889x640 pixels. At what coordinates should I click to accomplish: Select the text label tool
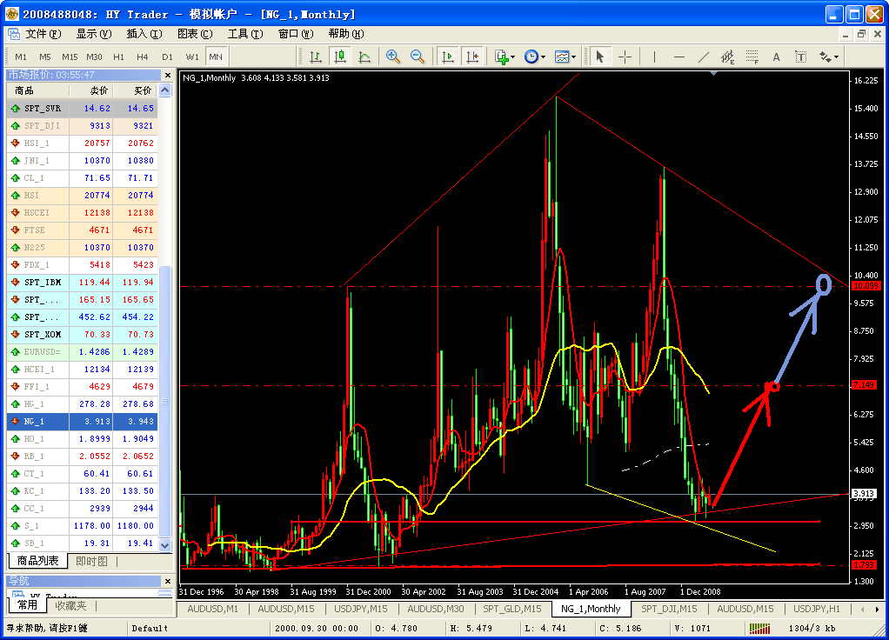pyautogui.click(x=800, y=57)
